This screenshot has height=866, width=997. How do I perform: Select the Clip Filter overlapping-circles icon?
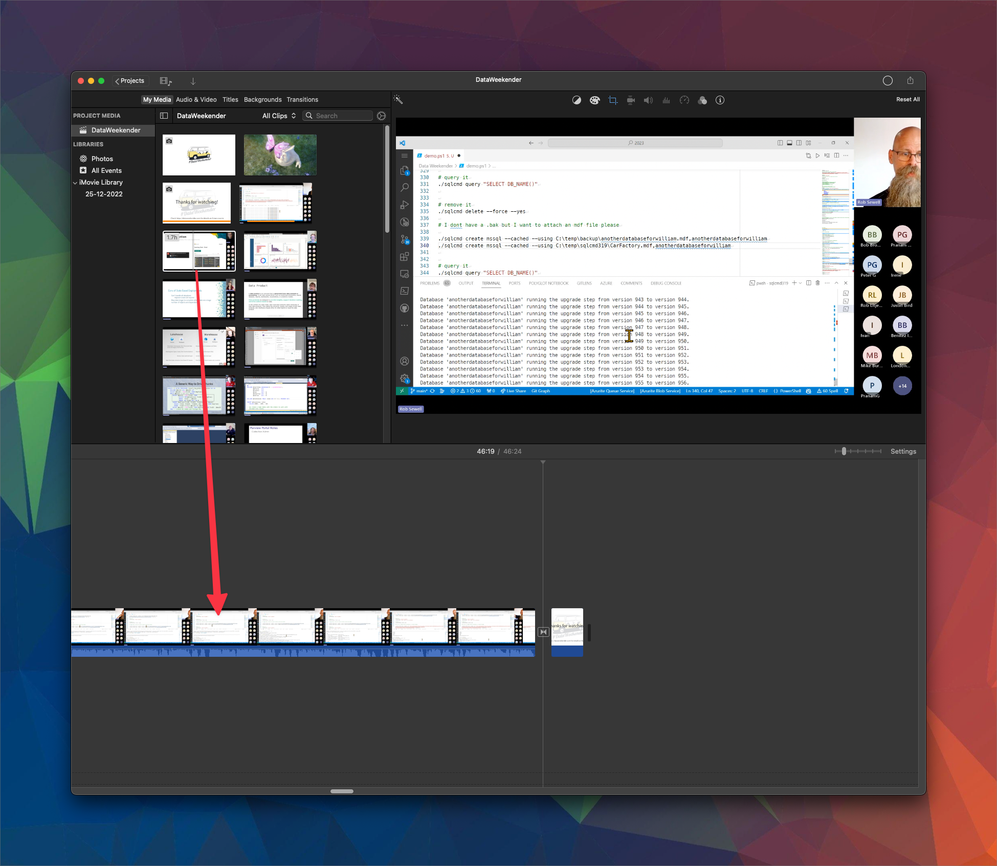click(x=702, y=100)
